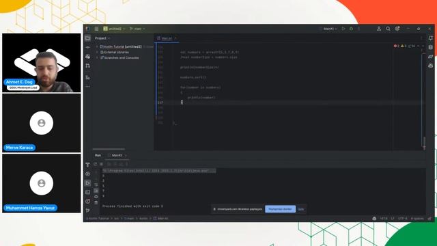This screenshot has width=437, height=246.
Task: Open Database tool window
Action: (431, 47)
